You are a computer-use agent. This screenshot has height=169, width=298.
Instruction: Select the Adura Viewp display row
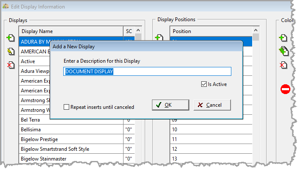click(34, 71)
